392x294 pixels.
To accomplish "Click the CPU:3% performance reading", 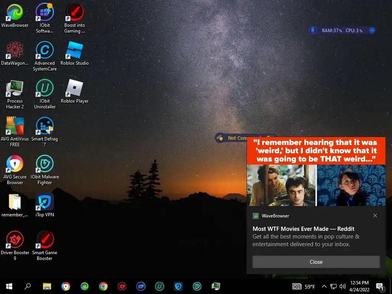I will 354,31.
